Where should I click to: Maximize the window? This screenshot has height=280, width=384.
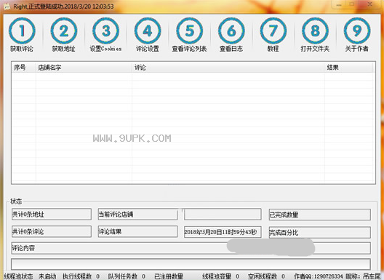(x=352, y=4)
